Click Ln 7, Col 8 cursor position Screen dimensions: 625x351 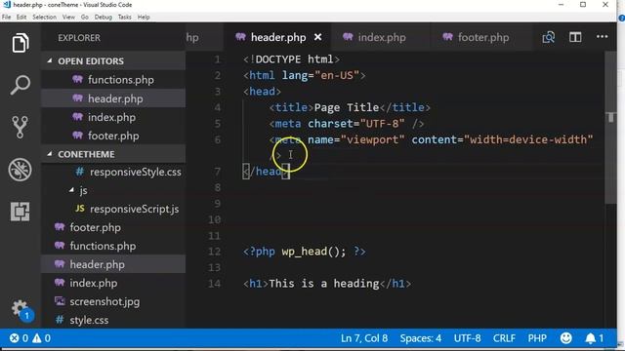(x=364, y=338)
